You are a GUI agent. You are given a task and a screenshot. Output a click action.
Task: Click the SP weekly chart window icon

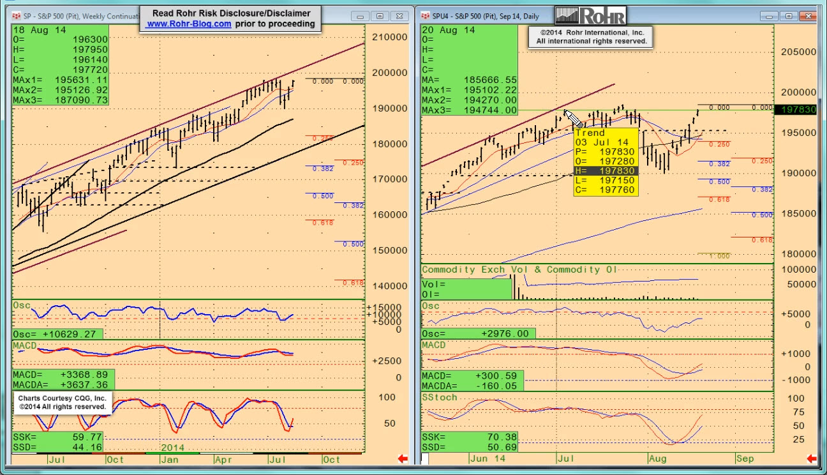tap(16, 15)
